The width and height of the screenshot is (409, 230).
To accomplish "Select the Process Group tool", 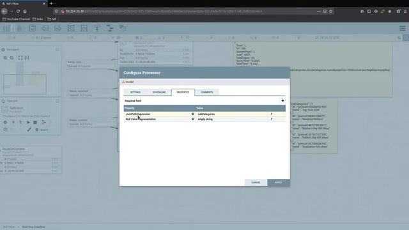I will click(x=71, y=28).
